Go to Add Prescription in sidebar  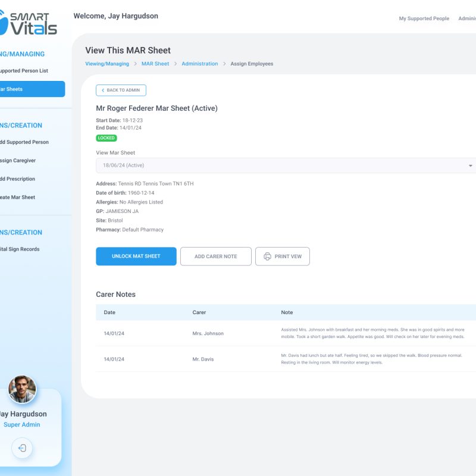click(x=17, y=179)
